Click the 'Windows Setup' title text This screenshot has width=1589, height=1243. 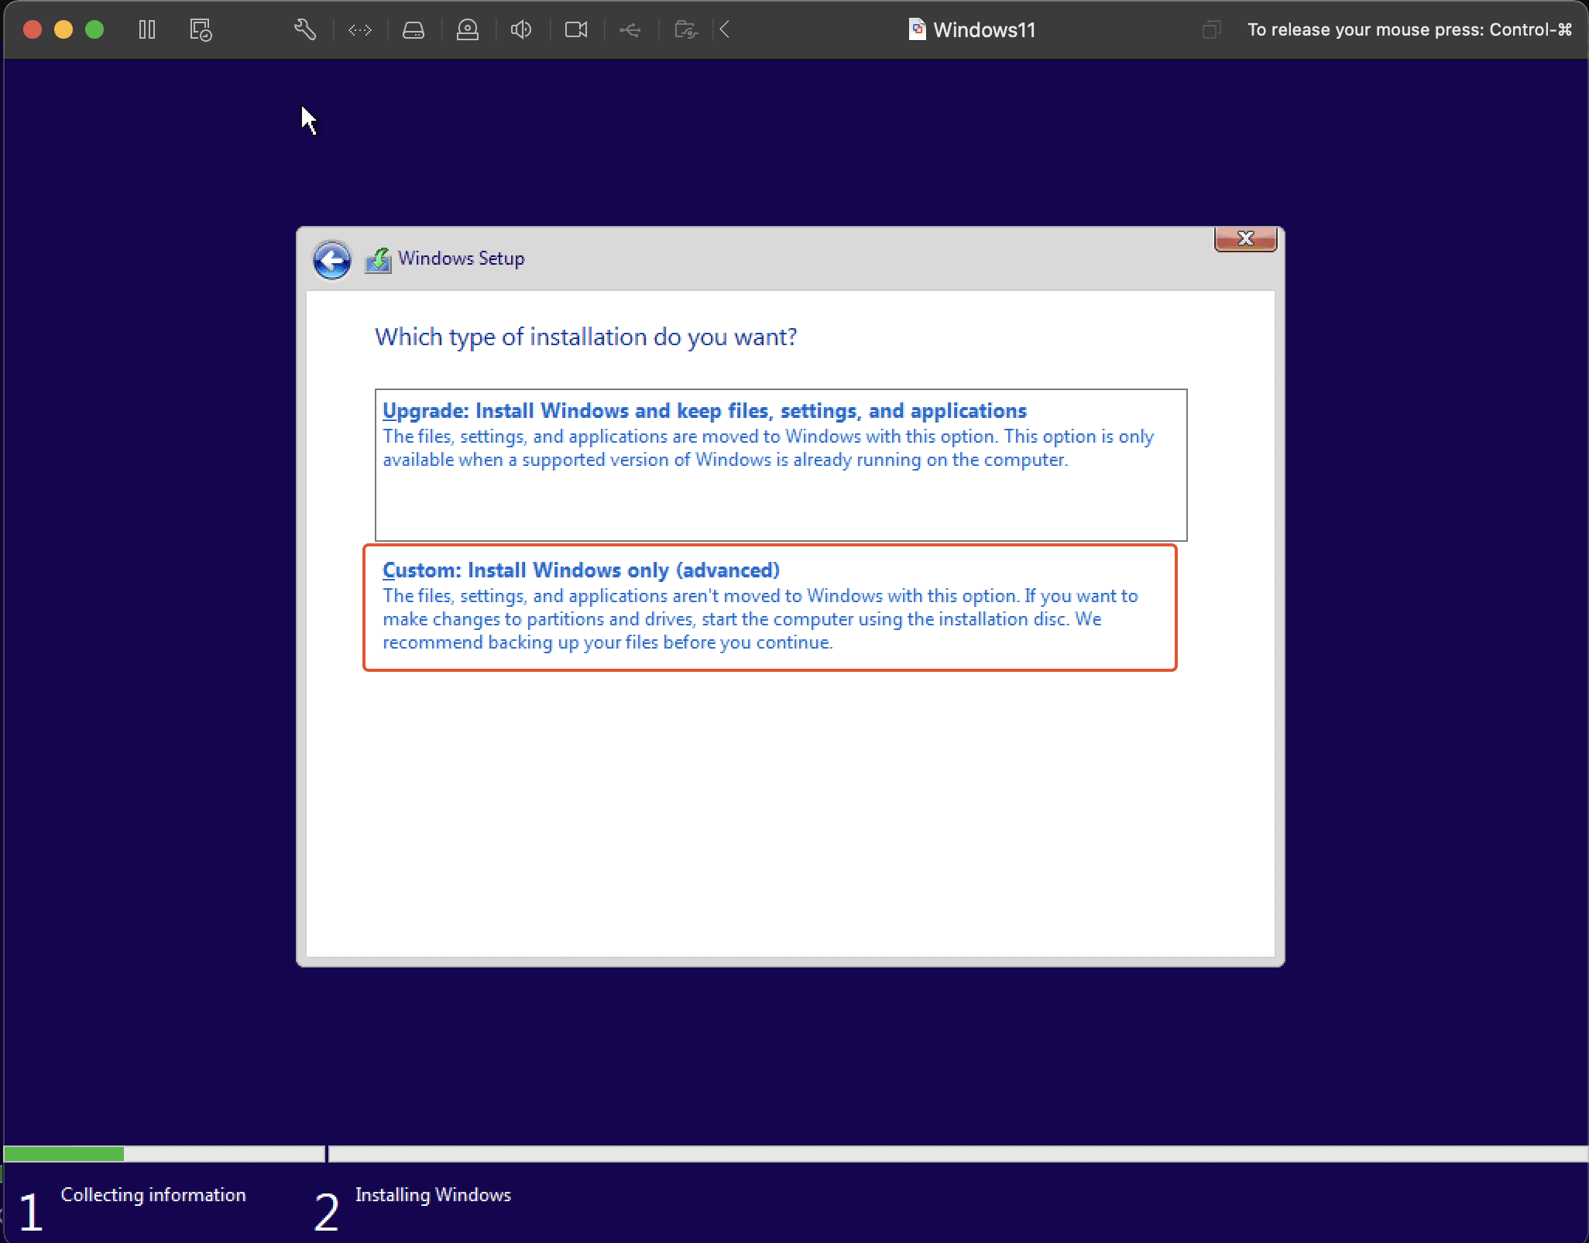pos(462,259)
